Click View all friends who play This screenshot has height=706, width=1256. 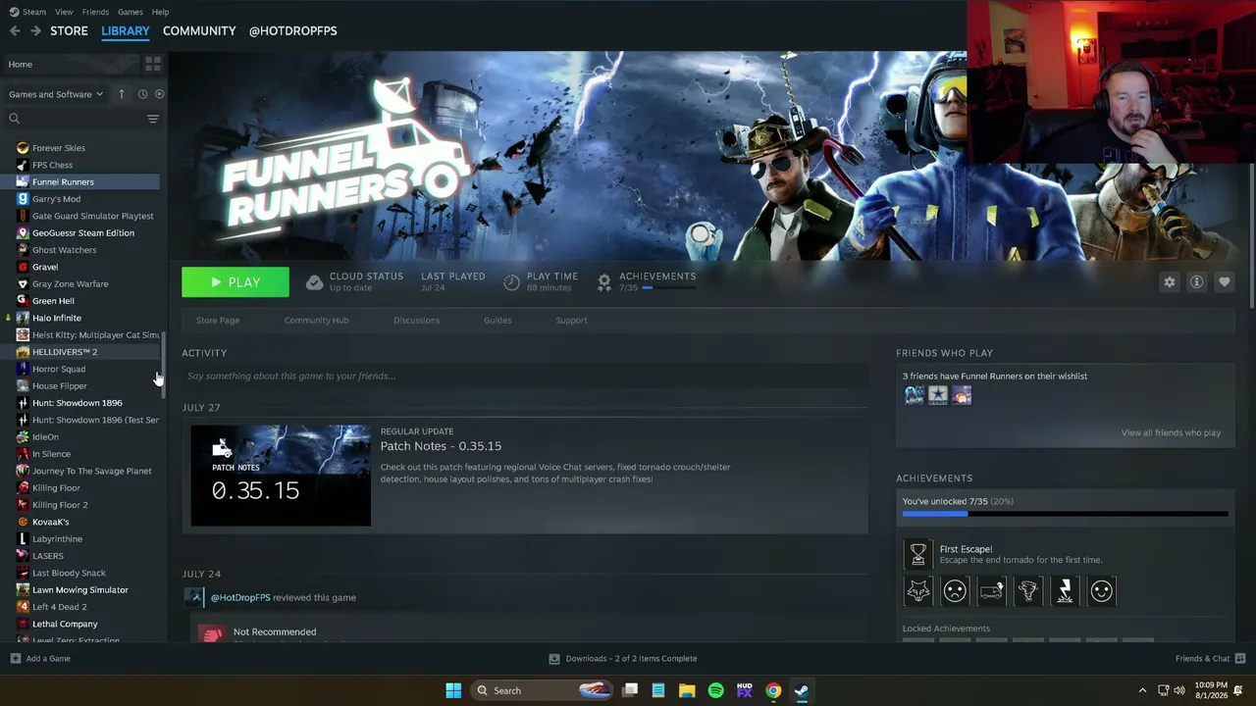1171,432
